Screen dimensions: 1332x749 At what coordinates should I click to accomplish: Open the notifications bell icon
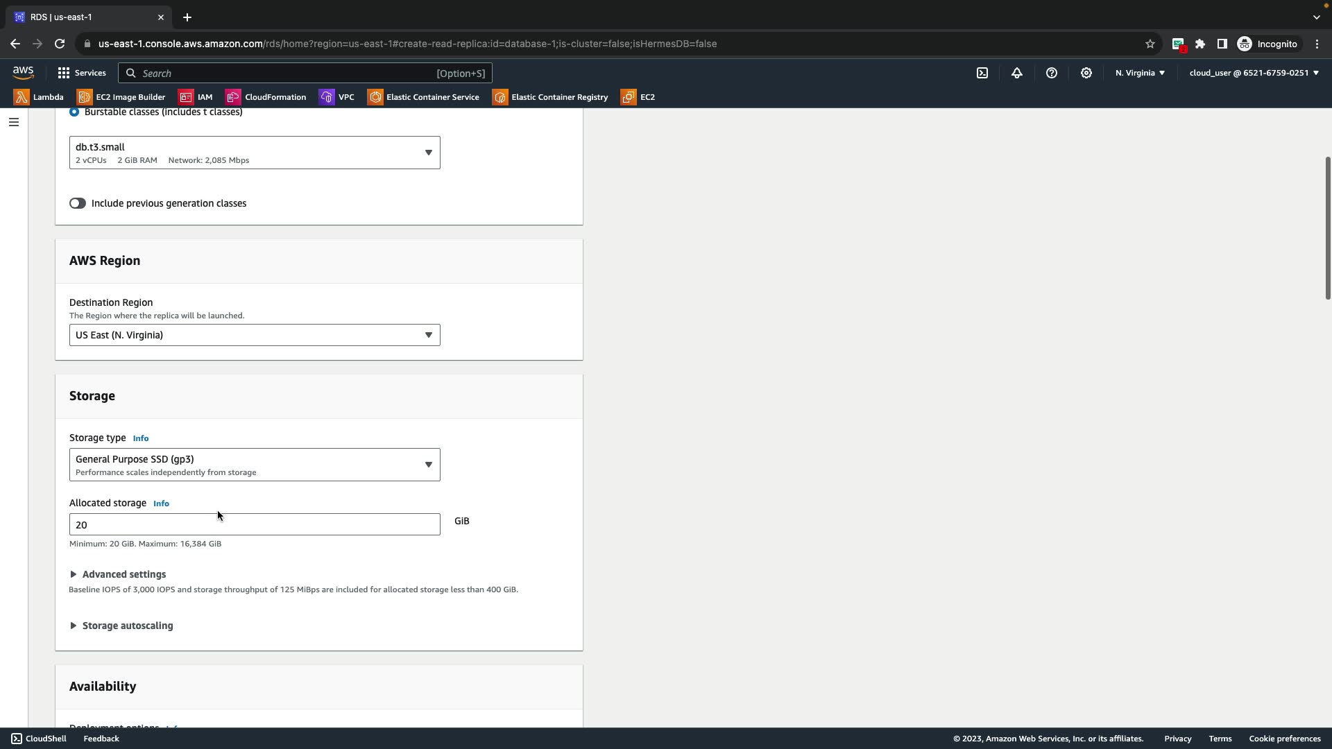click(x=1017, y=73)
